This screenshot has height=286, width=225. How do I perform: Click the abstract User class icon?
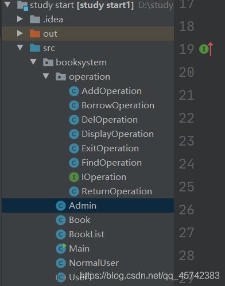[x=61, y=277]
